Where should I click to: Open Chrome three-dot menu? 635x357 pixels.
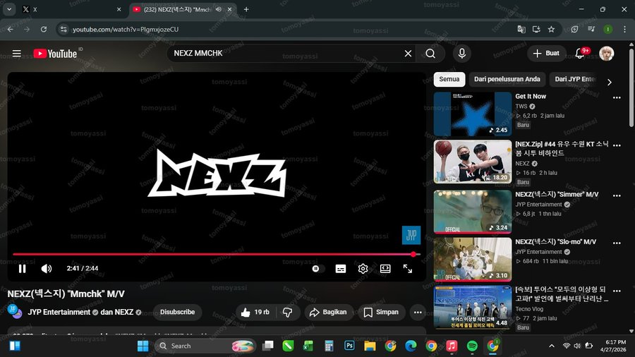tap(624, 29)
